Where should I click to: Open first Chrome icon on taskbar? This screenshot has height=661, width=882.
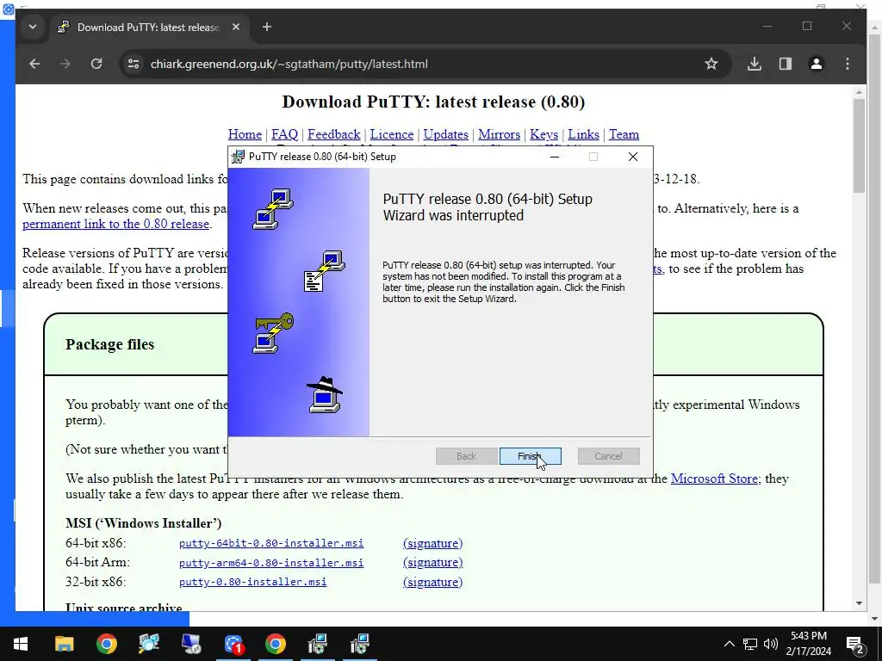106,644
